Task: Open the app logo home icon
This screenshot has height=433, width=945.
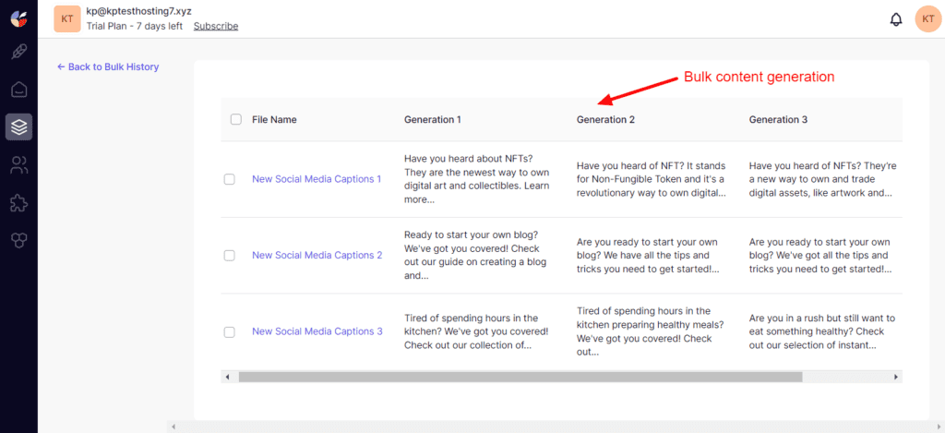Action: tap(18, 18)
